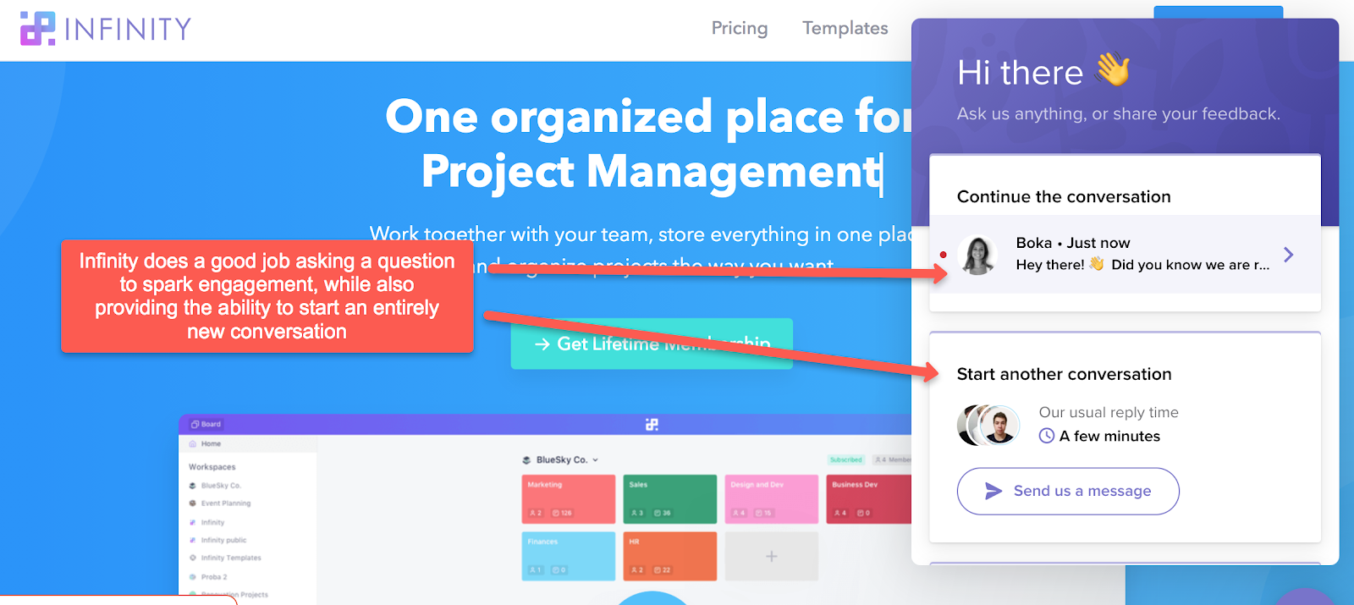The image size is (1354, 605).
Task: Select Proba 2 workspace
Action: [214, 577]
